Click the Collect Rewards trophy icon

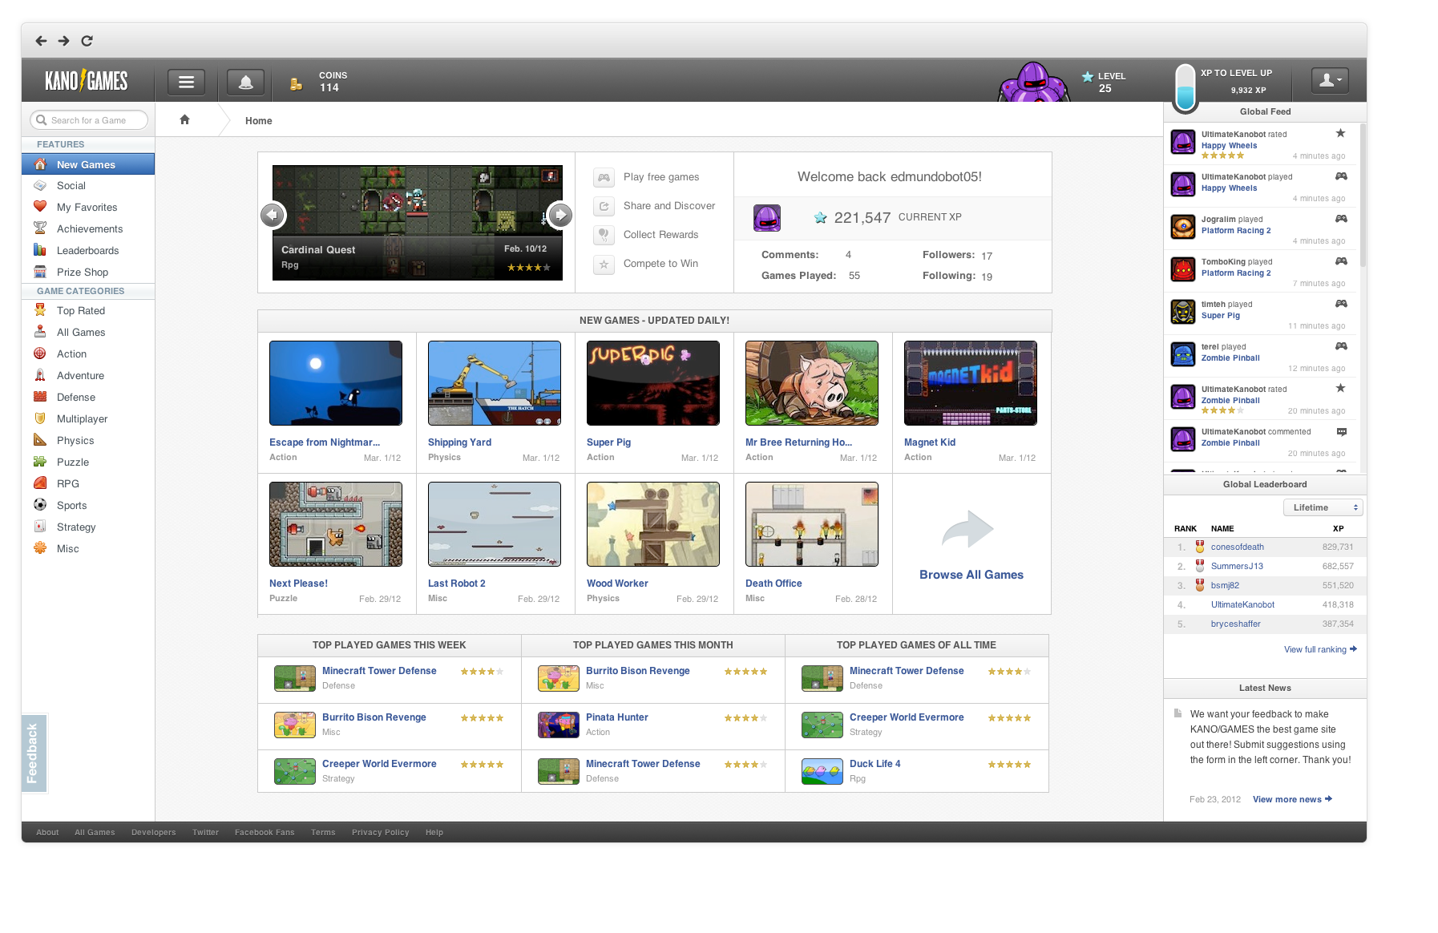(604, 235)
